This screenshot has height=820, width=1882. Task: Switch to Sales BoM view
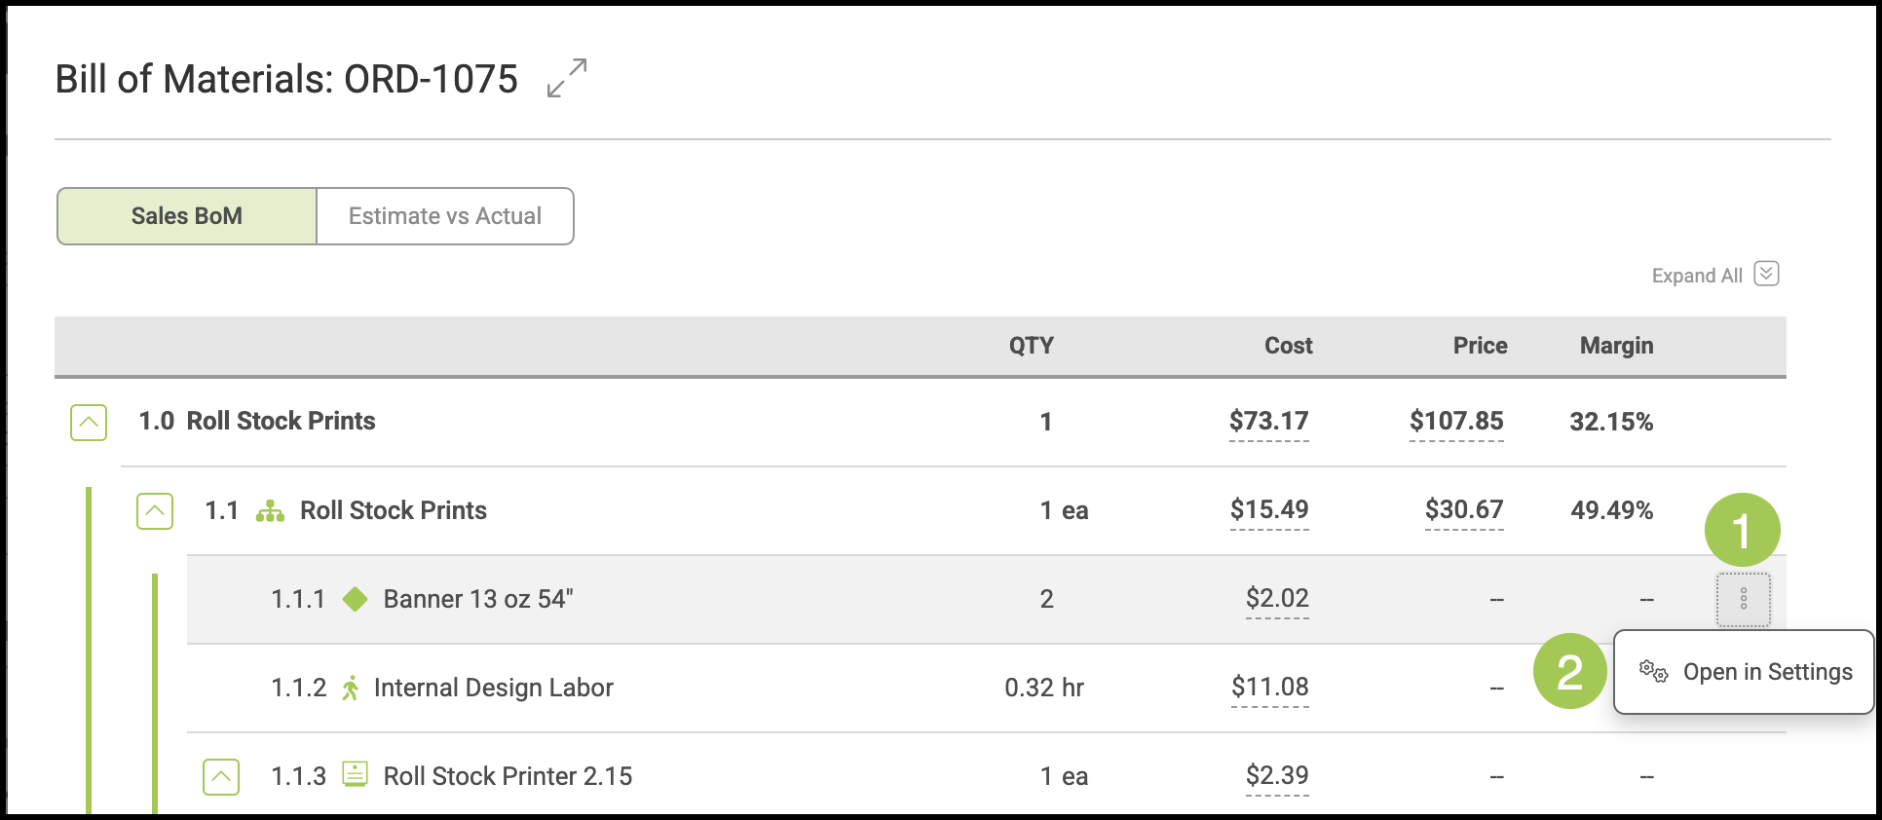click(x=187, y=216)
